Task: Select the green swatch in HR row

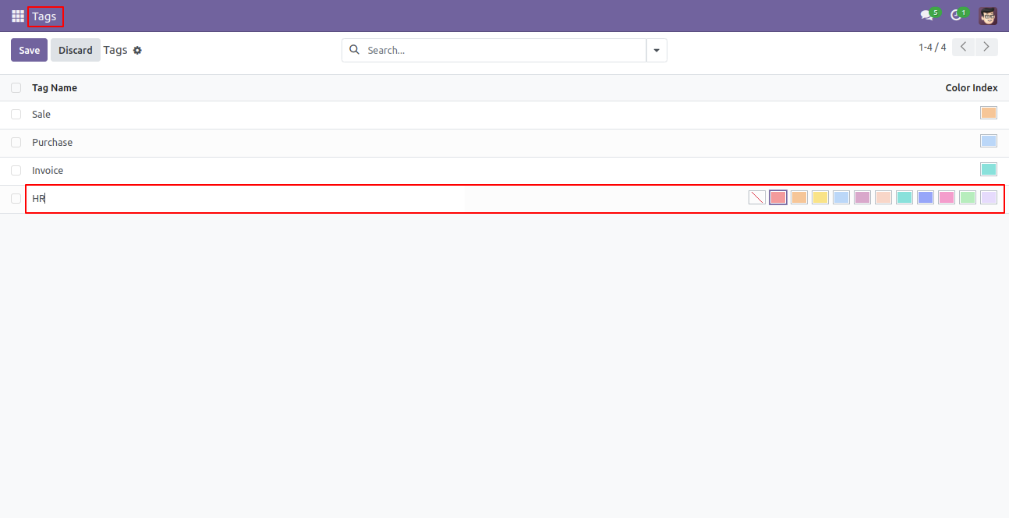Action: [x=968, y=197]
